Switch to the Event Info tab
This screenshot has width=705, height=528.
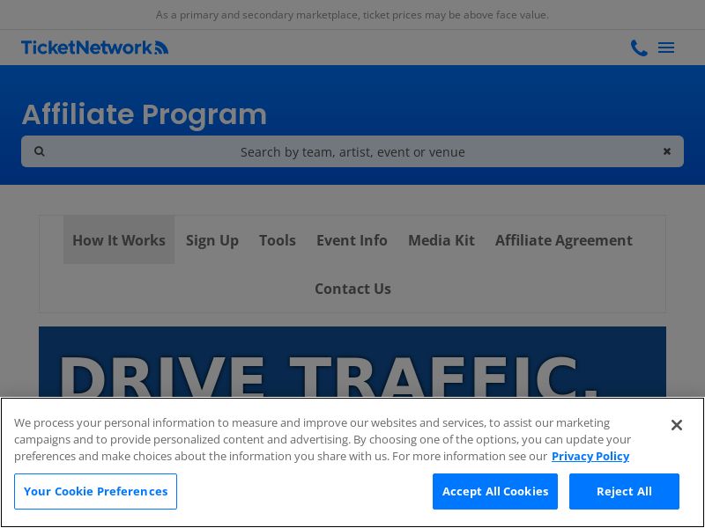pos(352,240)
